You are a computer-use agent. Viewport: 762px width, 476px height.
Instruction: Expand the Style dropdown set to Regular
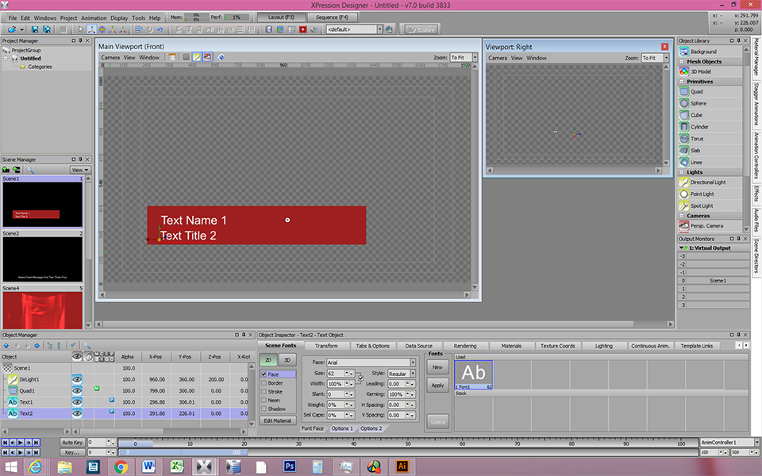click(412, 374)
